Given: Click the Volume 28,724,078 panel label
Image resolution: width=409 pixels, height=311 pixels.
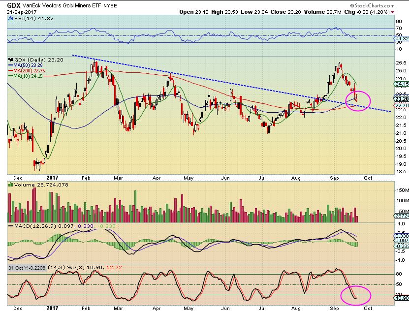Looking at the screenshot, I should point(41,185).
